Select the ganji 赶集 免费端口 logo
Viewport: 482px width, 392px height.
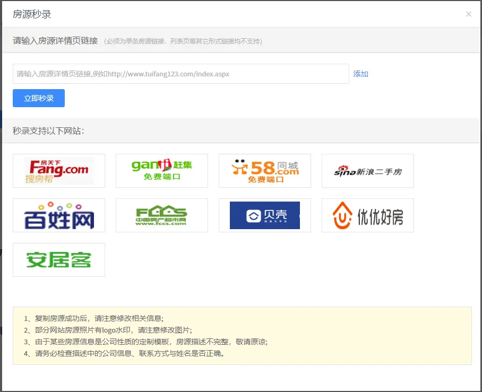coord(162,171)
